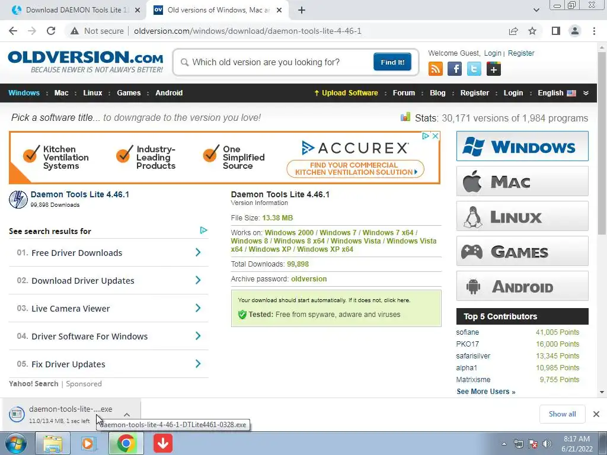Viewport: 607px width, 455px height.
Task: Click the large Android category button
Action: pos(522,286)
